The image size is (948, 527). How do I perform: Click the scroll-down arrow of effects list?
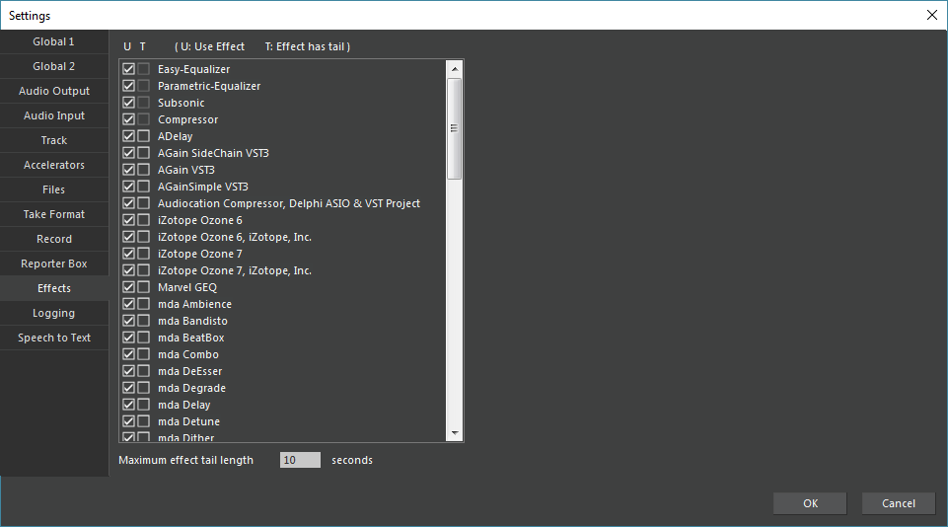coord(455,432)
